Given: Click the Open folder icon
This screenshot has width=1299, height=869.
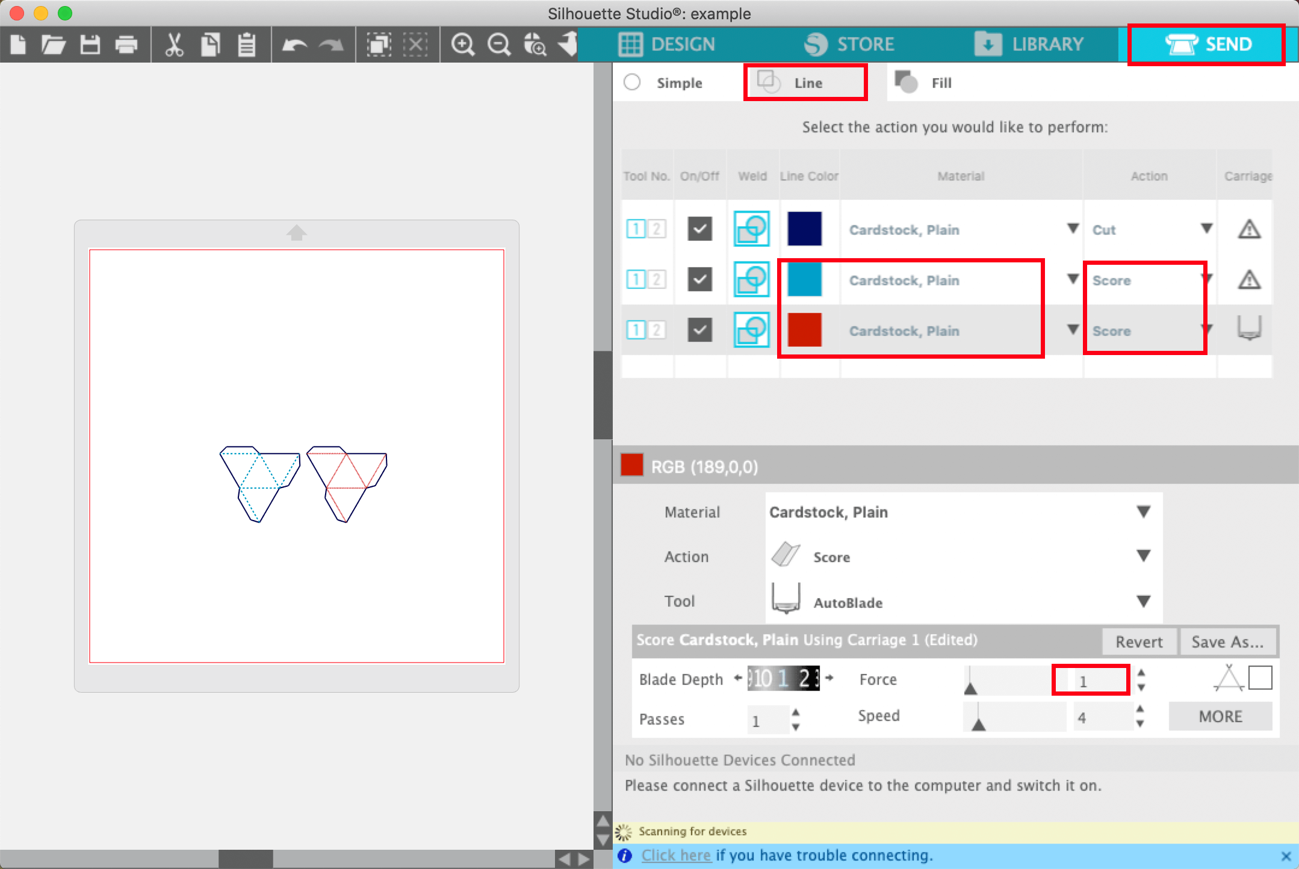Looking at the screenshot, I should tap(54, 45).
